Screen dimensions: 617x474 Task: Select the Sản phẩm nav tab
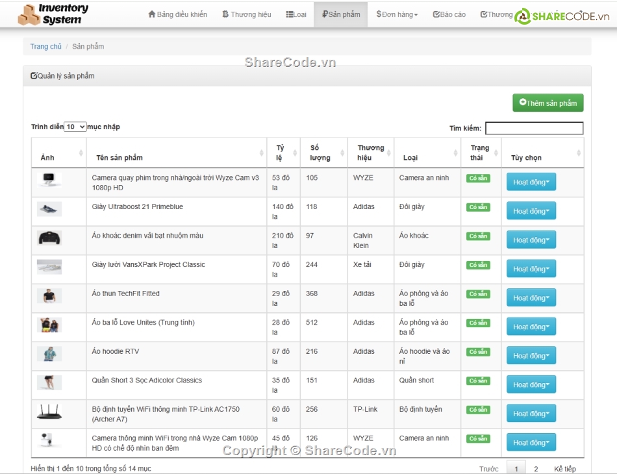(x=341, y=14)
